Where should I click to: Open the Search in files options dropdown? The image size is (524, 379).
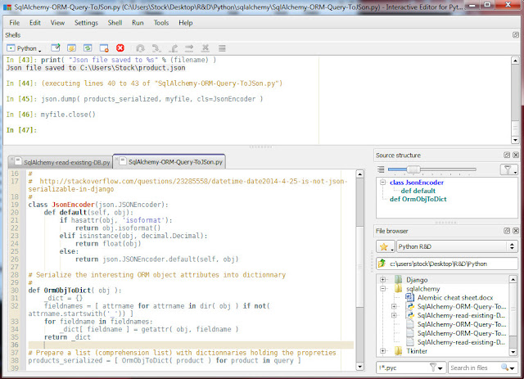click(508, 368)
